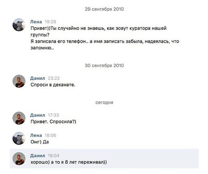
Task: Click the 23:22 timestamp next to Данил
Action: pyautogui.click(x=54, y=78)
